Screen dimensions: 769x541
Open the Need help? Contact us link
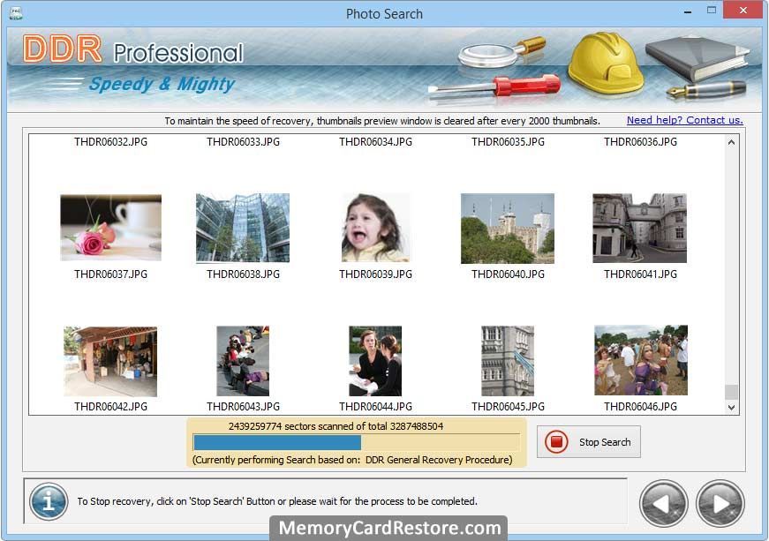pyautogui.click(x=684, y=120)
